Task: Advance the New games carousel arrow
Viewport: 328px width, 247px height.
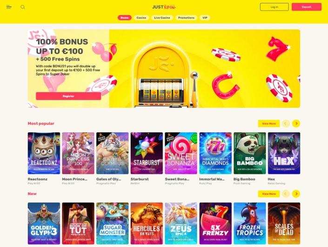Action: pos(296,194)
